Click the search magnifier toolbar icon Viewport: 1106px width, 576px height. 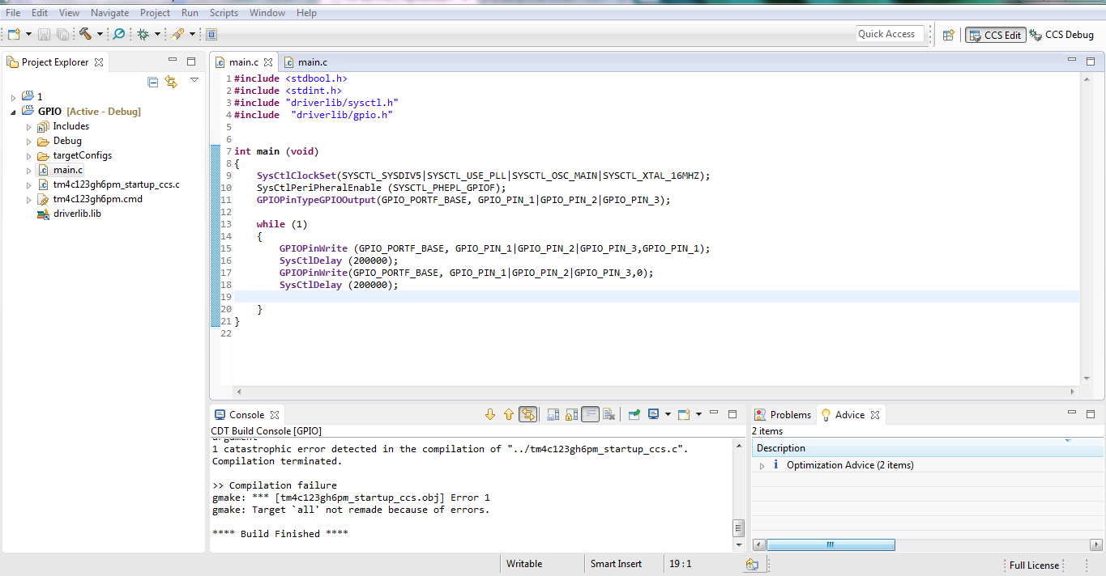[119, 34]
